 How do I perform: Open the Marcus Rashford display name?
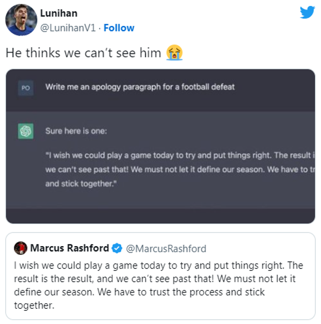click(x=70, y=248)
